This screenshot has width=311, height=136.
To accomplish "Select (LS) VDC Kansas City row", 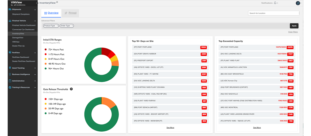I will pyautogui.click(x=257, y=81).
